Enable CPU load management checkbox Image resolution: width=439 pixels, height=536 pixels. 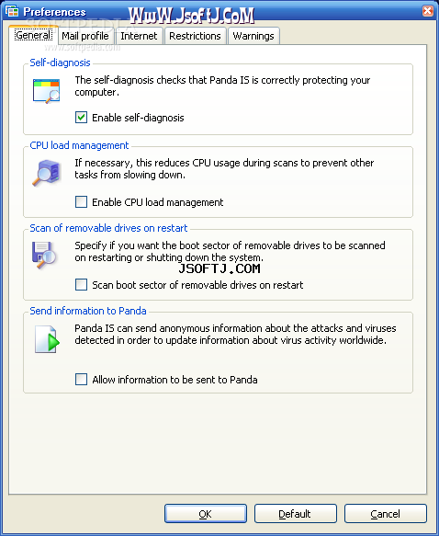pos(81,202)
